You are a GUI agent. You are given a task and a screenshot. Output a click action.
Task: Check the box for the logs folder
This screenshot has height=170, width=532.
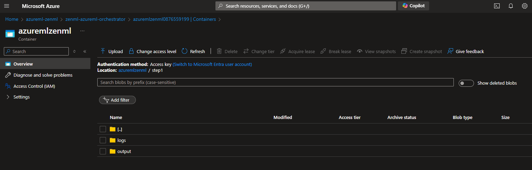point(103,140)
